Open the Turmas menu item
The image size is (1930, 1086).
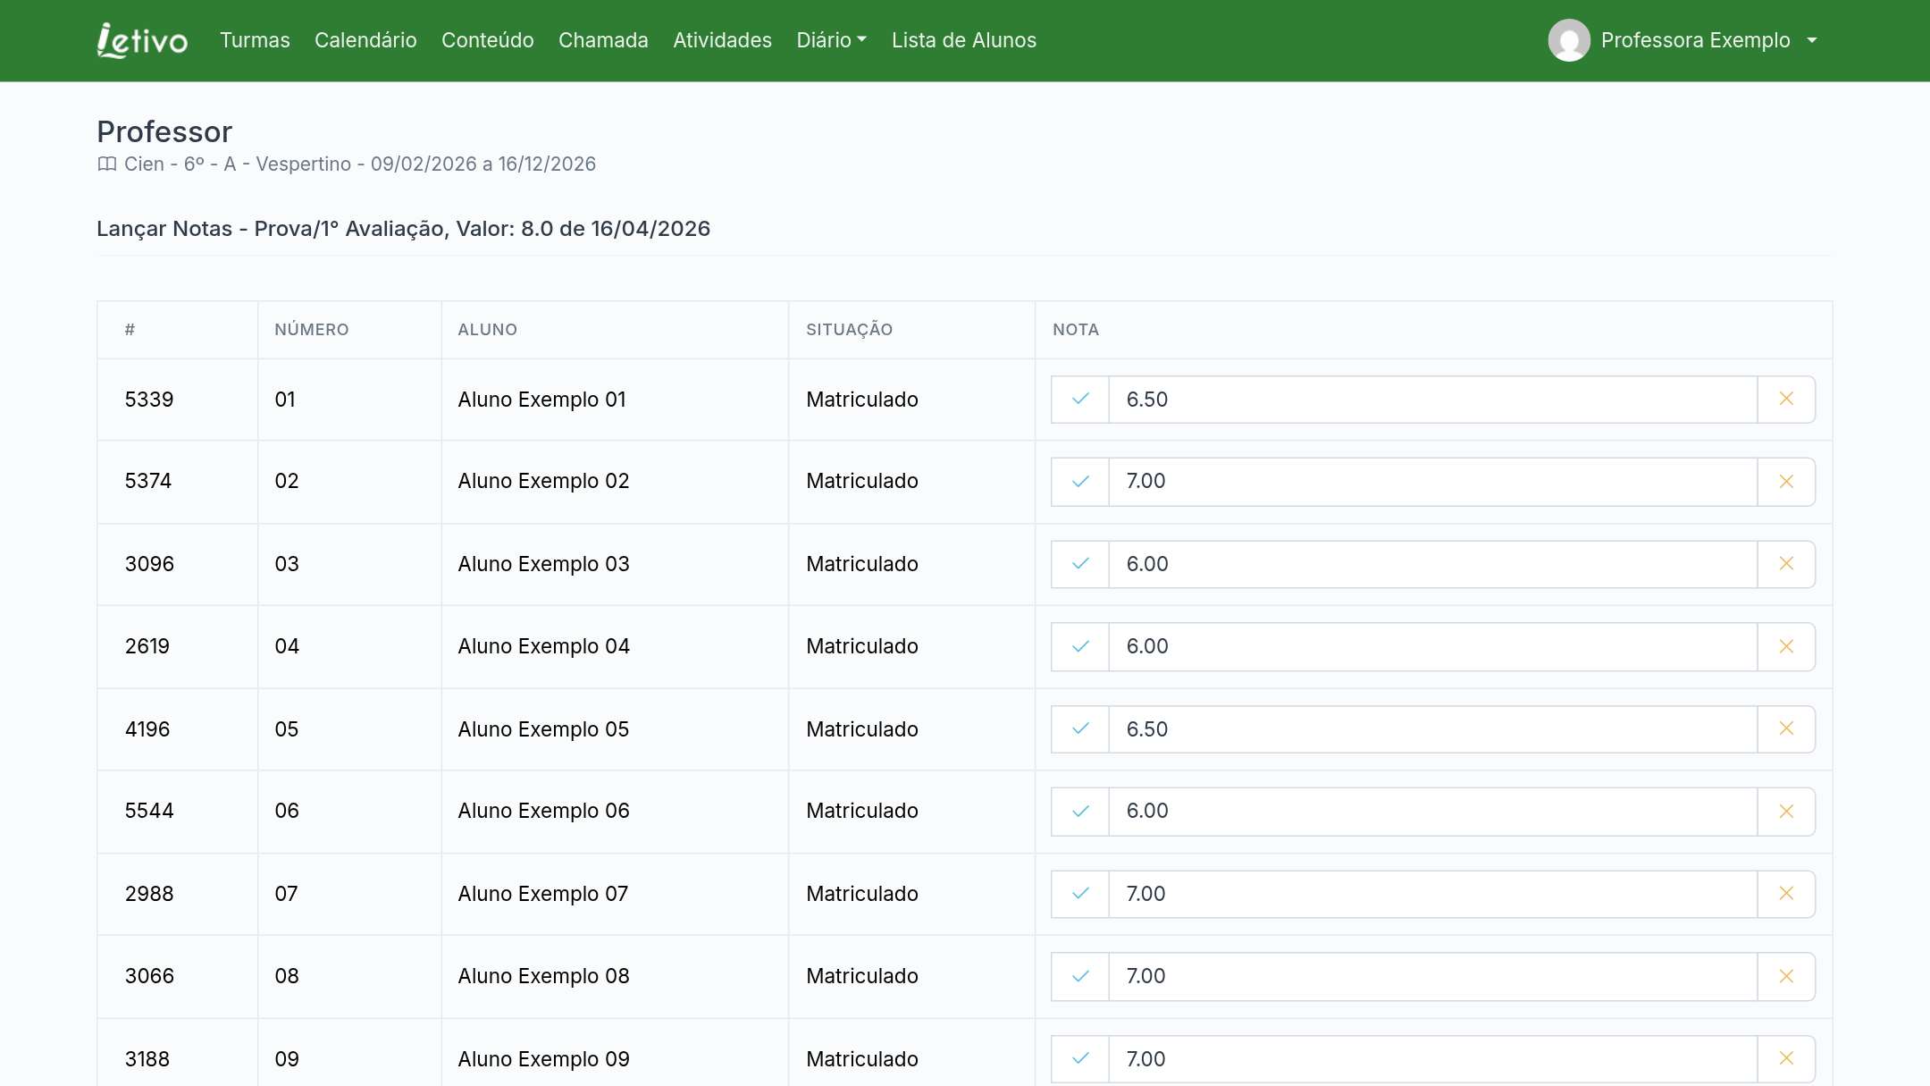point(255,40)
